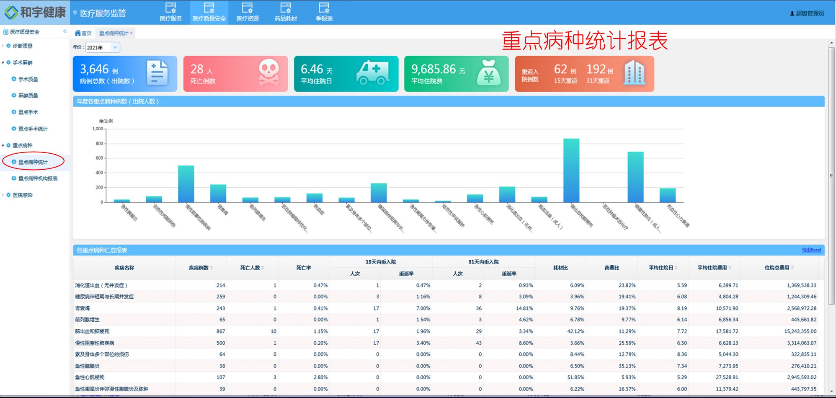Expand the 诊断质量 tree node
Image resolution: width=836 pixels, height=398 pixels.
point(3,46)
